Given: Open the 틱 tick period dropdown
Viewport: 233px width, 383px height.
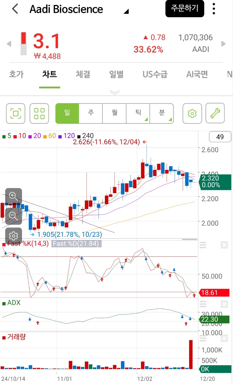Looking at the screenshot, I should pyautogui.click(x=138, y=114).
